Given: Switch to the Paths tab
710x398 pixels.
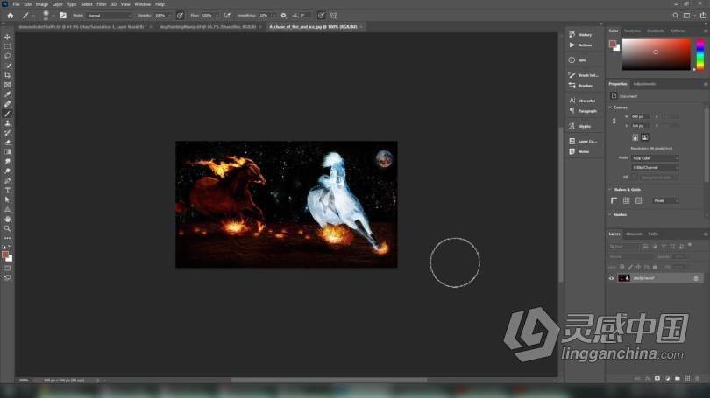Looking at the screenshot, I should click(653, 234).
